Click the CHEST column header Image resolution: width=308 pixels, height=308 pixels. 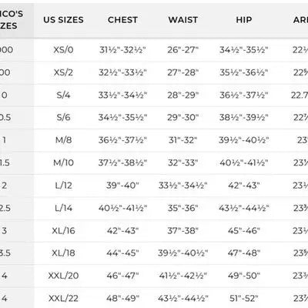click(x=122, y=20)
